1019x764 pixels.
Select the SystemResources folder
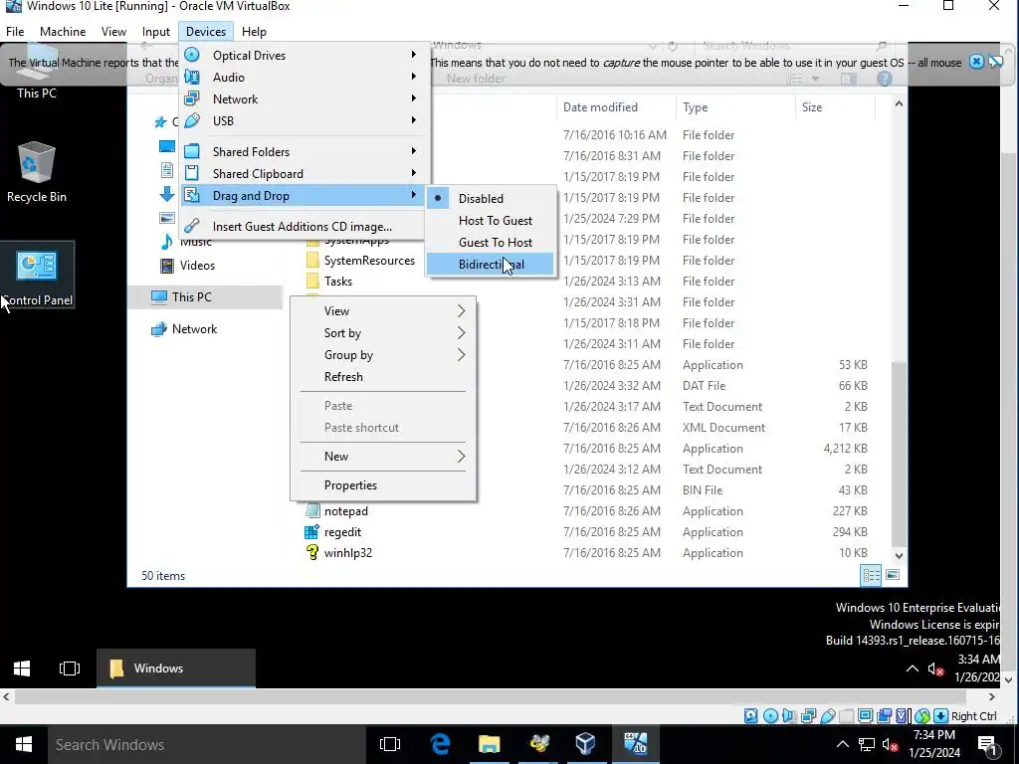[x=370, y=261]
